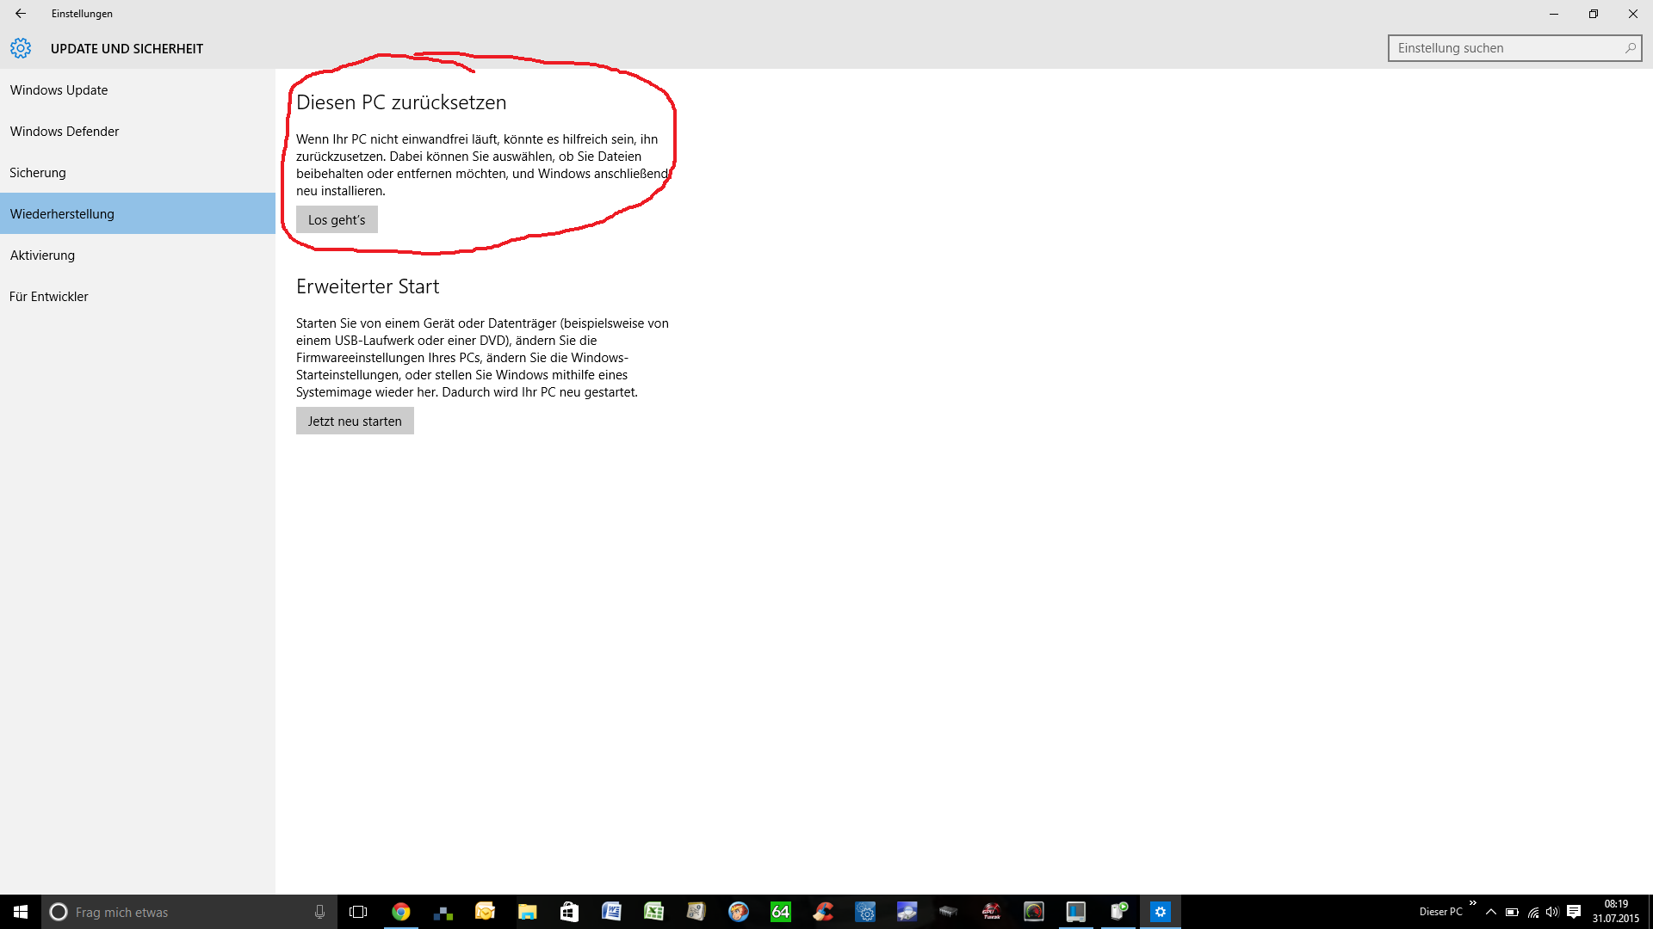Open the Für Entwickler section
This screenshot has height=929, width=1653.
tap(49, 296)
